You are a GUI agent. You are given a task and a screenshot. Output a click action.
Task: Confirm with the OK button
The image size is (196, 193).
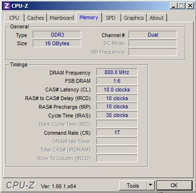coord(174,185)
